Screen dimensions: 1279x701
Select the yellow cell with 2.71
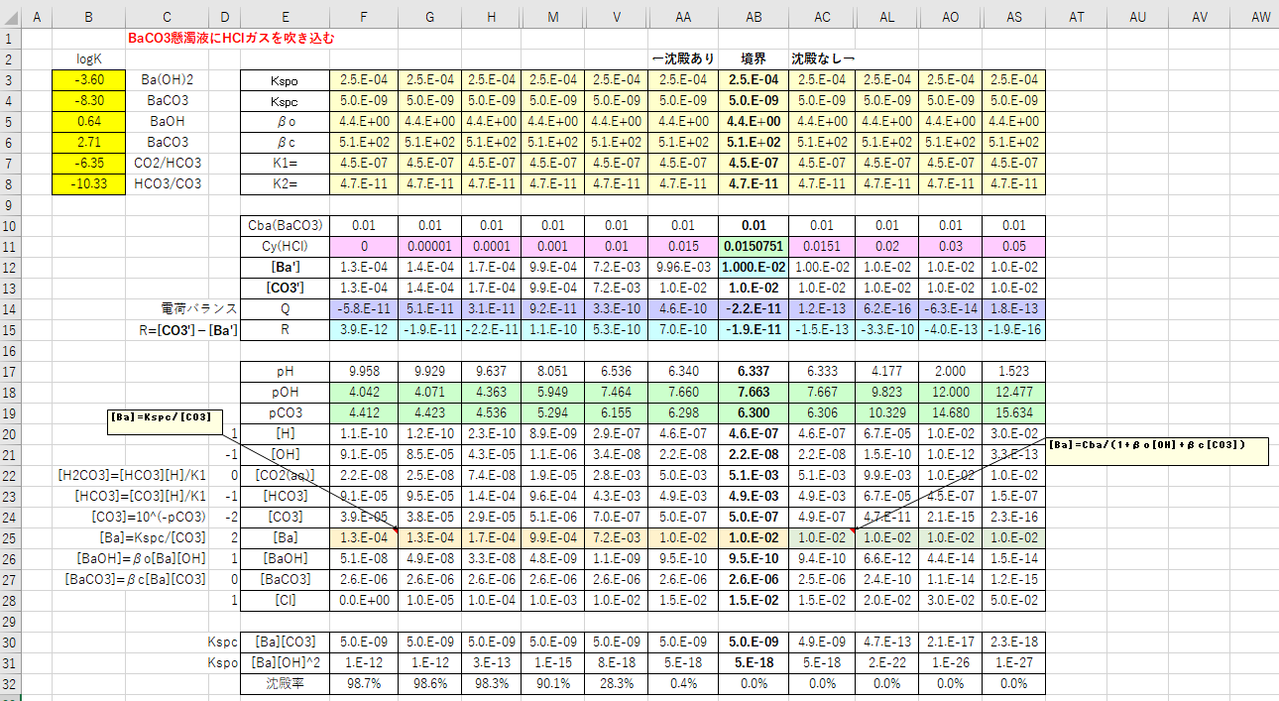[x=90, y=142]
